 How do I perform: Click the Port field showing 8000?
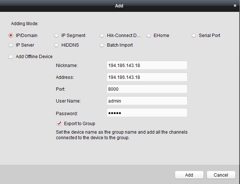pyautogui.click(x=147, y=89)
